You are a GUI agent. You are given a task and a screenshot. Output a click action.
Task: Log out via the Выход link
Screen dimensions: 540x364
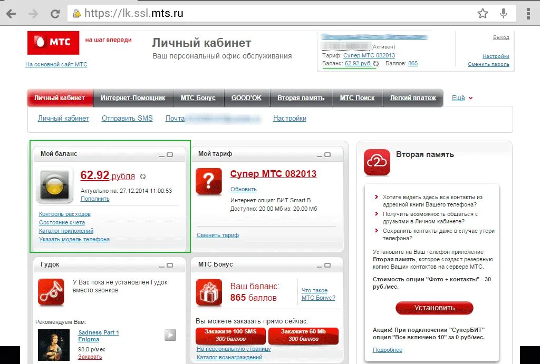[501, 37]
